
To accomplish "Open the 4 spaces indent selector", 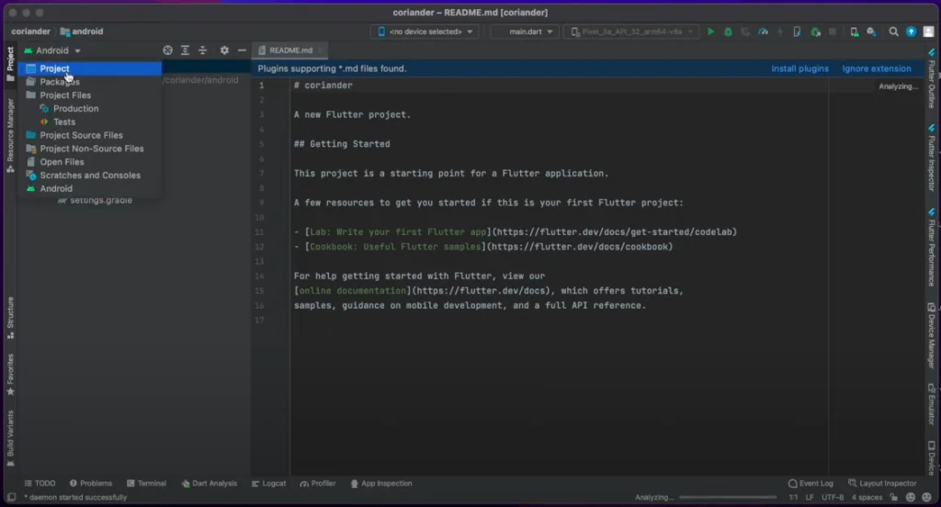I will (867, 498).
